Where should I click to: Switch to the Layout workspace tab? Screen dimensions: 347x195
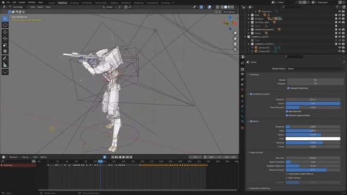click(52, 3)
